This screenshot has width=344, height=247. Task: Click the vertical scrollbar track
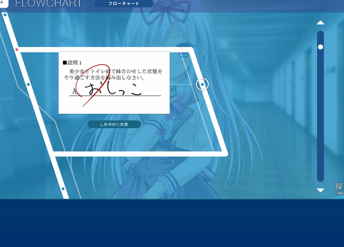321,106
